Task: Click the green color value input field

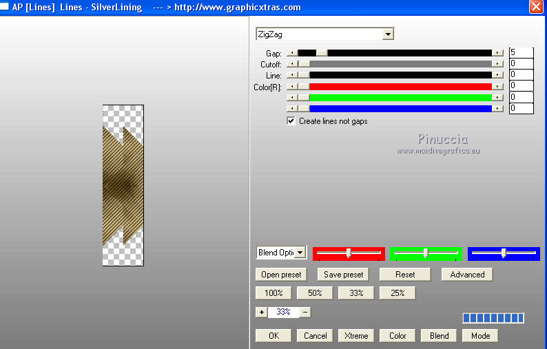Action: point(522,97)
